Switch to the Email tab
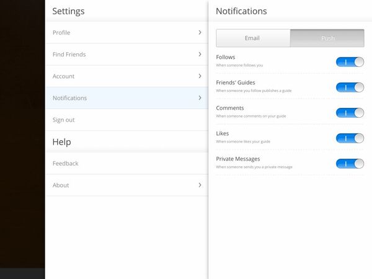 [x=252, y=38]
